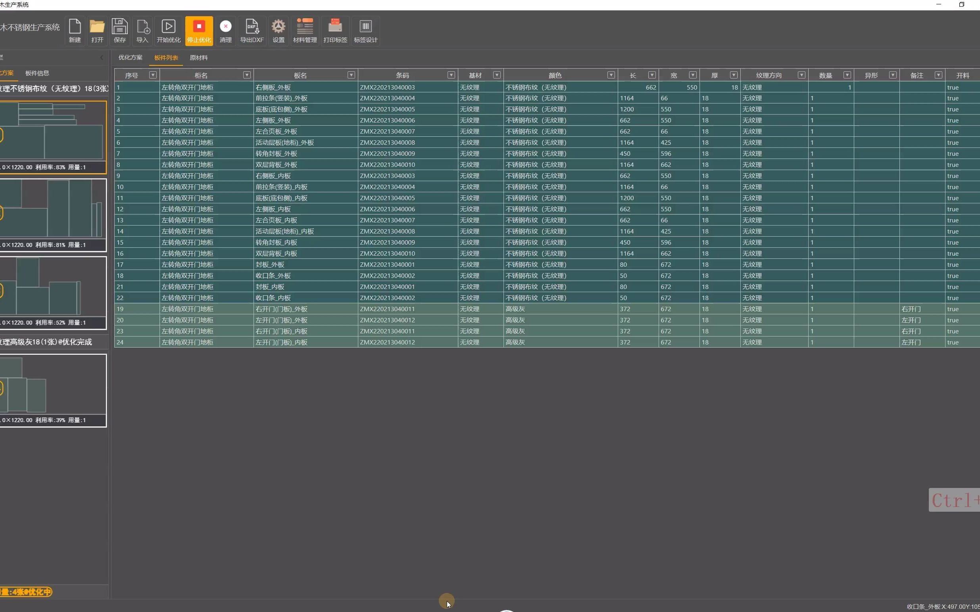This screenshot has height=612, width=980.
Task: Switch to the 优化方案 tab
Action: tap(131, 57)
